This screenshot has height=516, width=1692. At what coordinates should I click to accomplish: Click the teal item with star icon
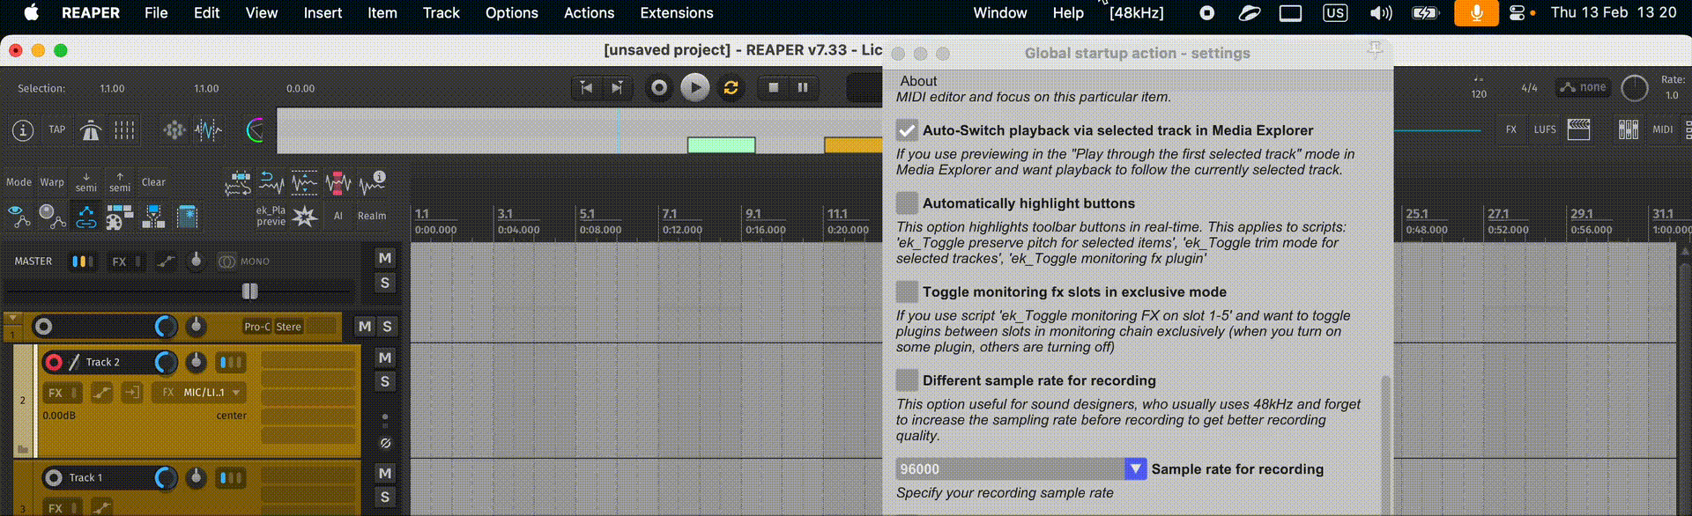tap(187, 216)
